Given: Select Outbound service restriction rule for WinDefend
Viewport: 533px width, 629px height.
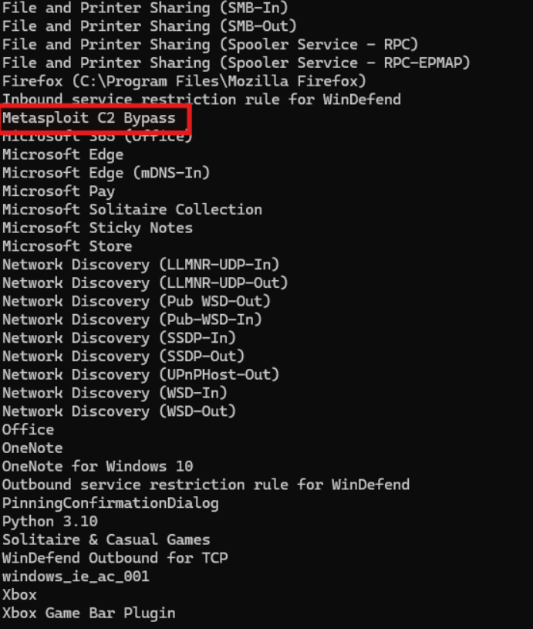Looking at the screenshot, I should (x=205, y=485).
